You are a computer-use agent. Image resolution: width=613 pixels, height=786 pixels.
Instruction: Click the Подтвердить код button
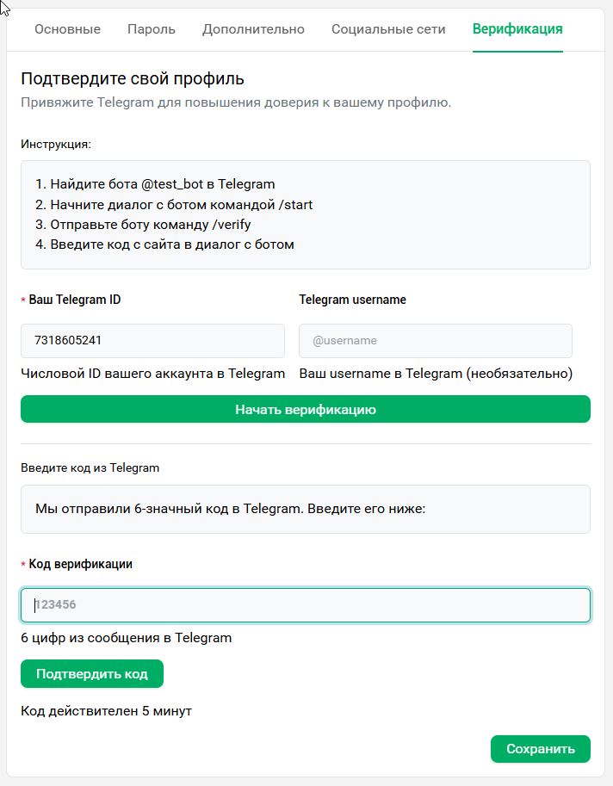point(92,674)
